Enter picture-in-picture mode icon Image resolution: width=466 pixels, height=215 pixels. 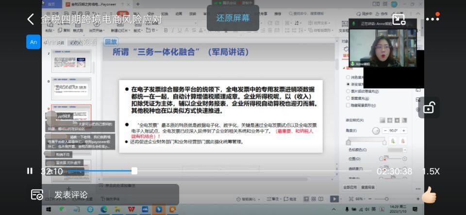tap(399, 19)
